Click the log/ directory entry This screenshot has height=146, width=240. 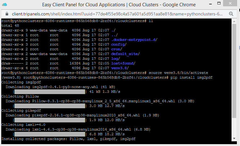click(x=115, y=59)
